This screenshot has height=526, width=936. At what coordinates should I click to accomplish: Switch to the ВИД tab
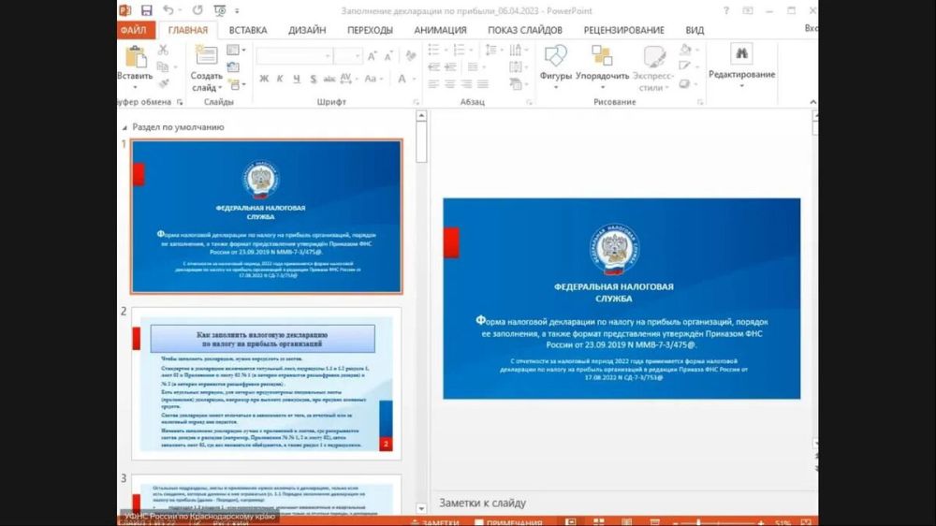pyautogui.click(x=695, y=30)
